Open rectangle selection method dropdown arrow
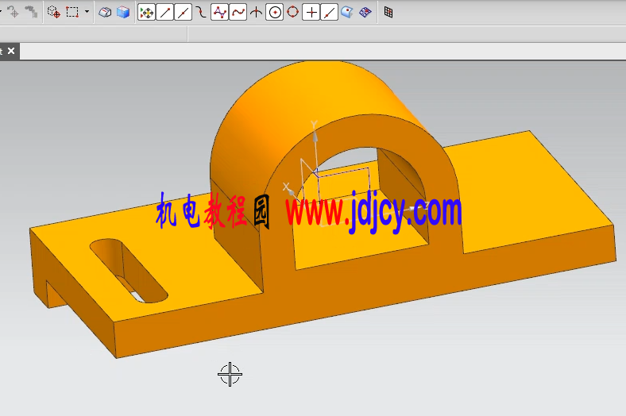The width and height of the screenshot is (626, 416). (87, 12)
